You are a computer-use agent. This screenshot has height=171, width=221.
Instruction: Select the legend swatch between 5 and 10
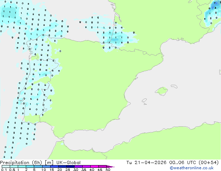click(38, 166)
